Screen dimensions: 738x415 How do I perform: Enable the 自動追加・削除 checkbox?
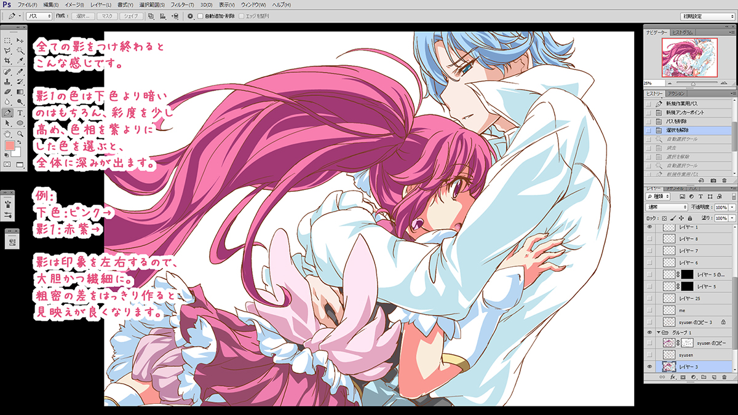tap(200, 16)
